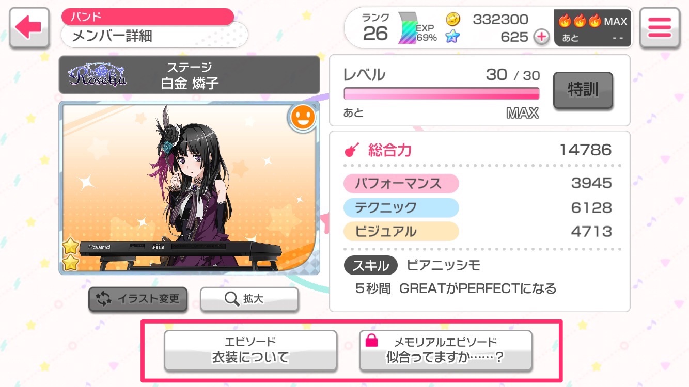689x387 pixels.
Task: Open the episode 衣装について
Action: 250,350
